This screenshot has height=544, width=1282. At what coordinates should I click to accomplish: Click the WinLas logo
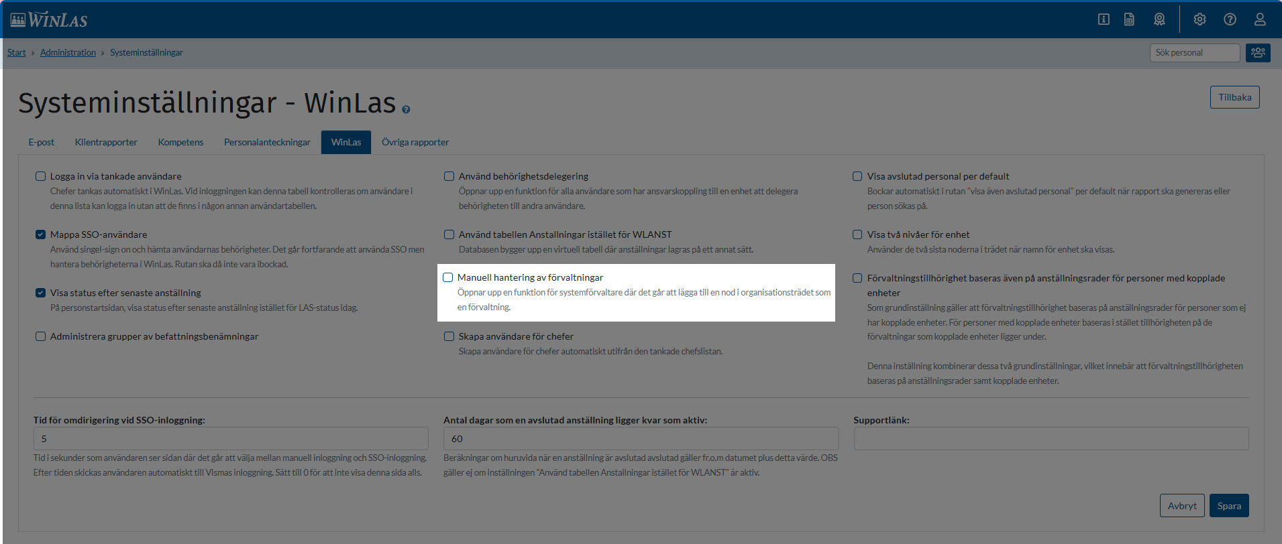[49, 20]
